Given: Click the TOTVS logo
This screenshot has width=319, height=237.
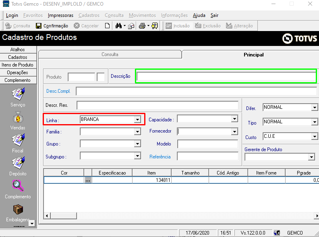Looking at the screenshot, I should (x=300, y=38).
